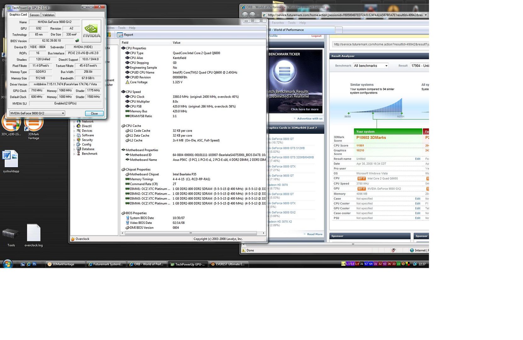Expand the Network tree node
Screen dimensions: 523x340
tap(74, 122)
